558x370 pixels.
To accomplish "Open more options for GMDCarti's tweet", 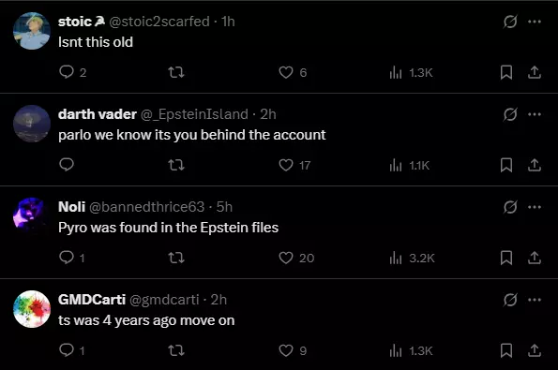I will (x=535, y=300).
